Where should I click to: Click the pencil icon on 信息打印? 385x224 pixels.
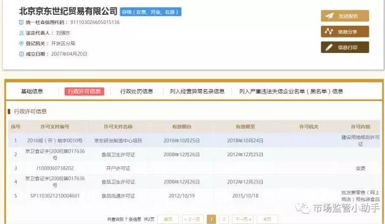(329, 47)
